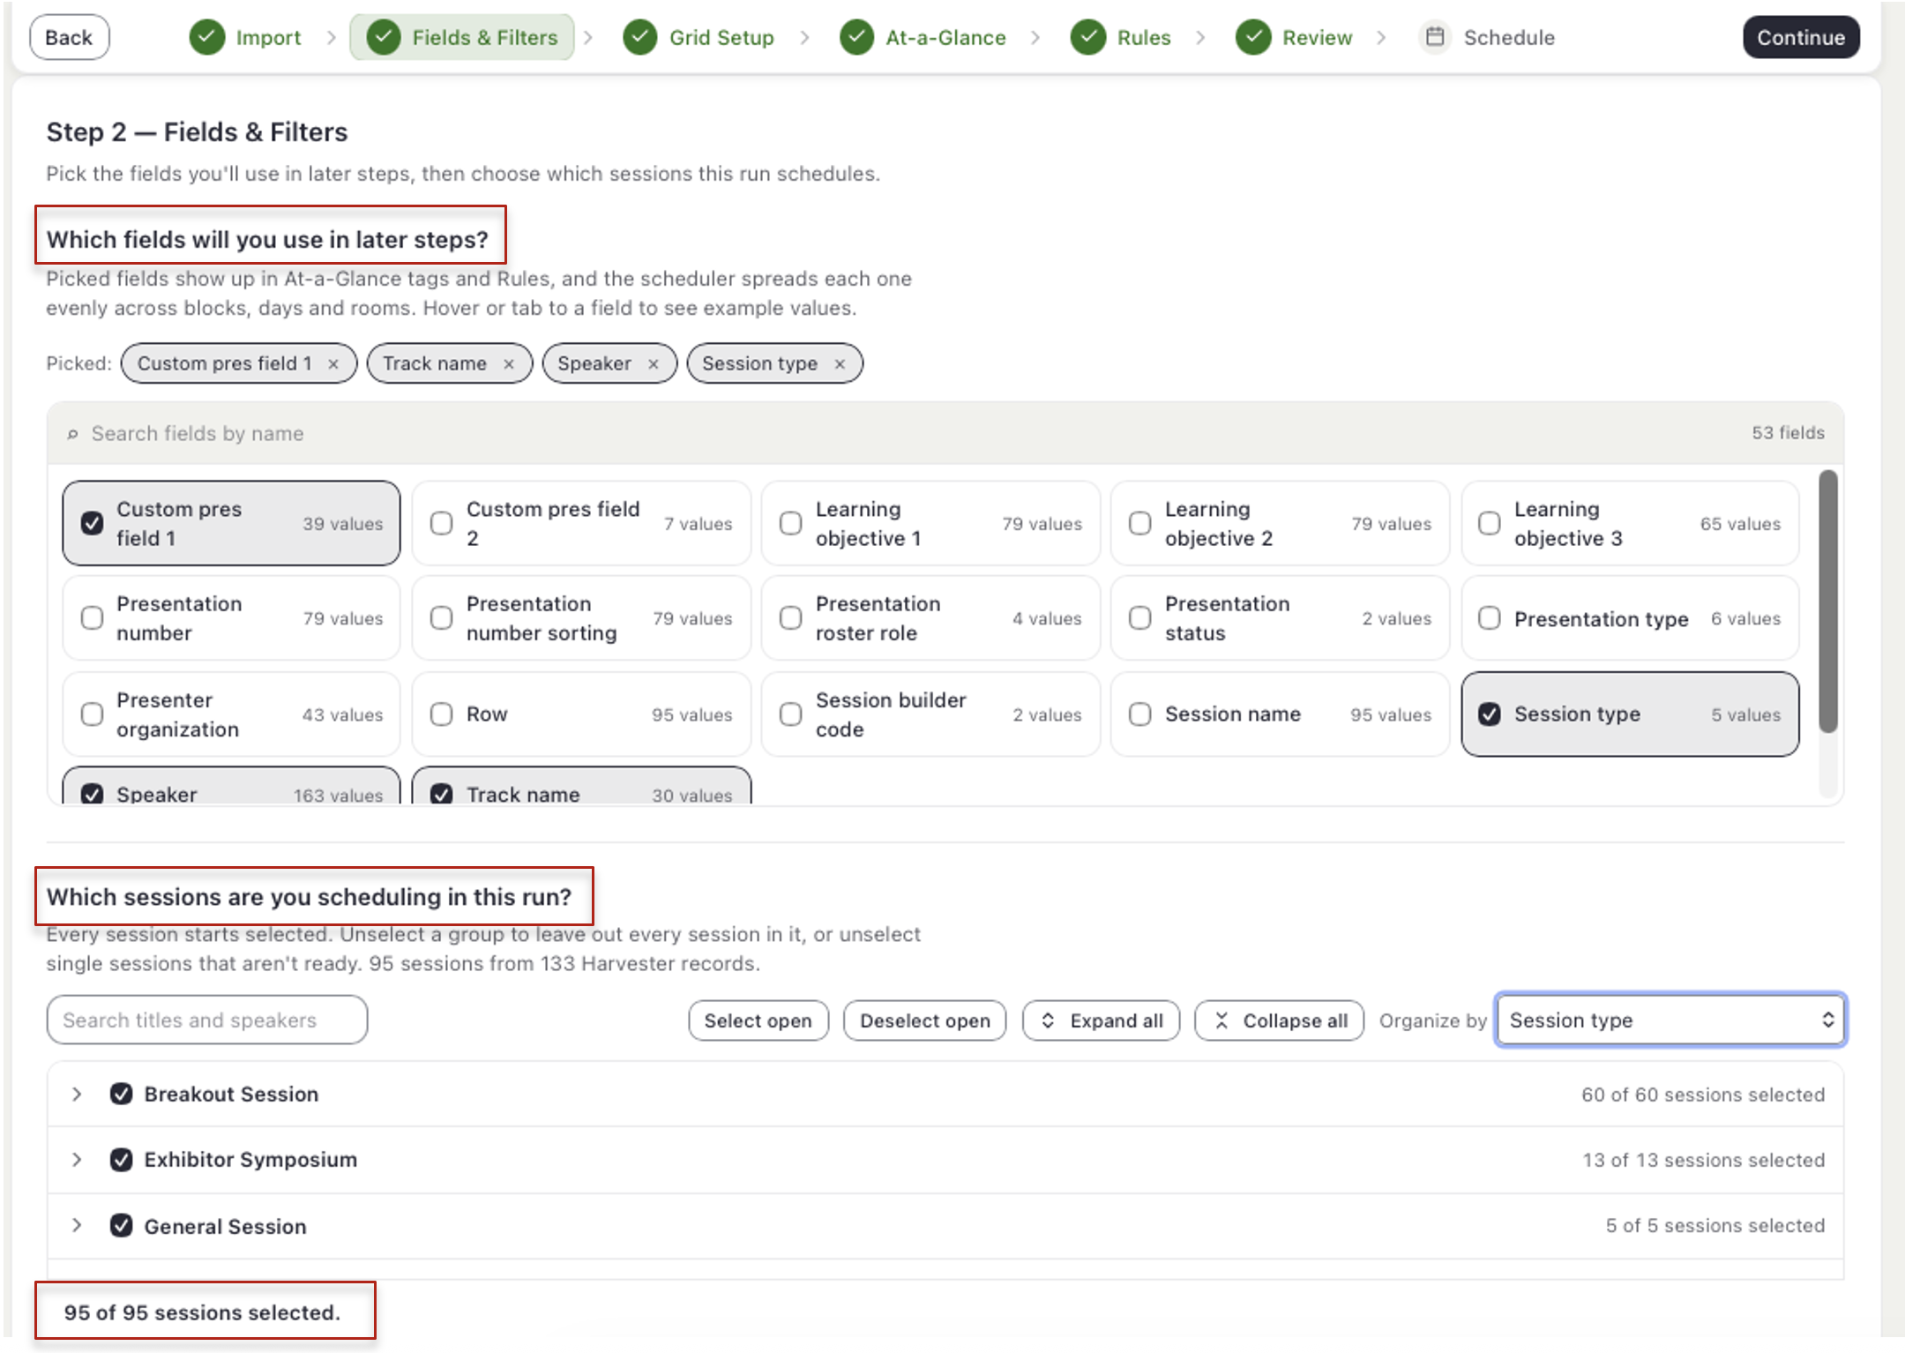Expand General Session group chevron
This screenshot has height=1353, width=1905.
click(x=77, y=1225)
